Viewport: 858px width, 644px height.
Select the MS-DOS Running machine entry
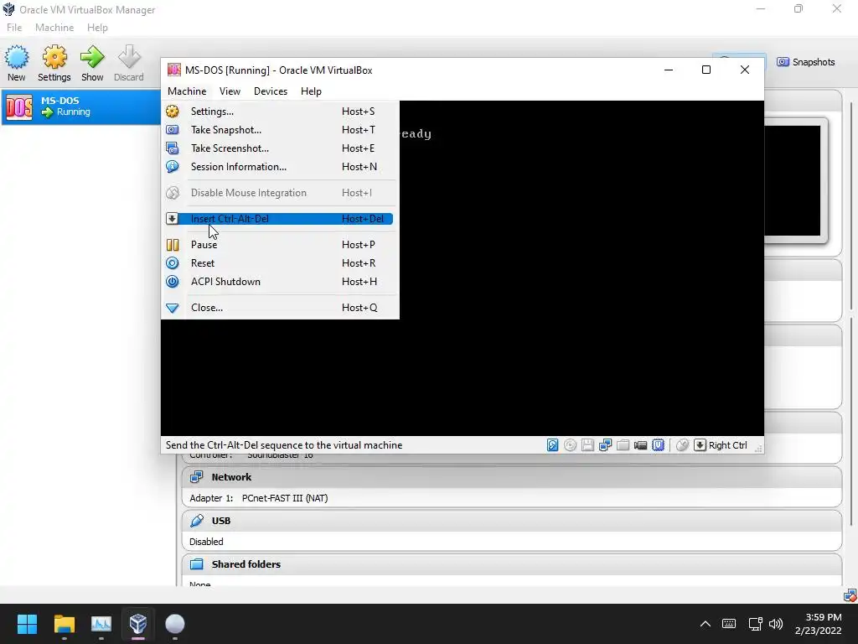[81, 106]
